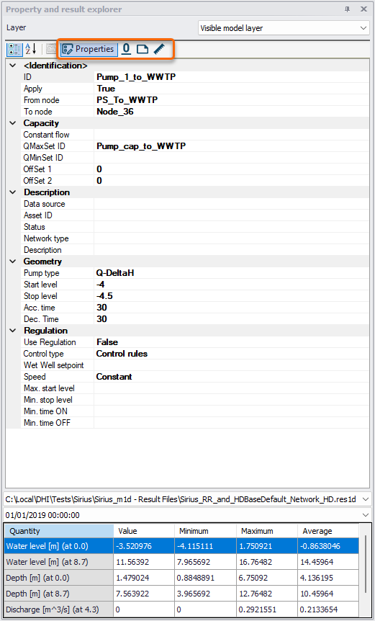Image resolution: width=375 pixels, height=621 pixels.
Task: Collapse the Capacity section
Action: 13,123
